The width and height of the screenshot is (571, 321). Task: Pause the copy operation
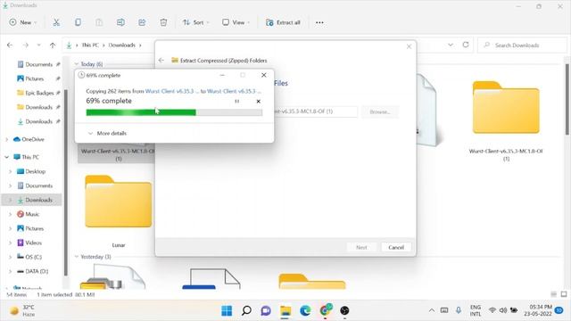point(236,101)
